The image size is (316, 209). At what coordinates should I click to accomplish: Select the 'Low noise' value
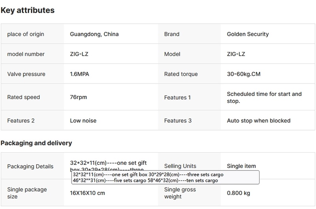click(x=83, y=121)
